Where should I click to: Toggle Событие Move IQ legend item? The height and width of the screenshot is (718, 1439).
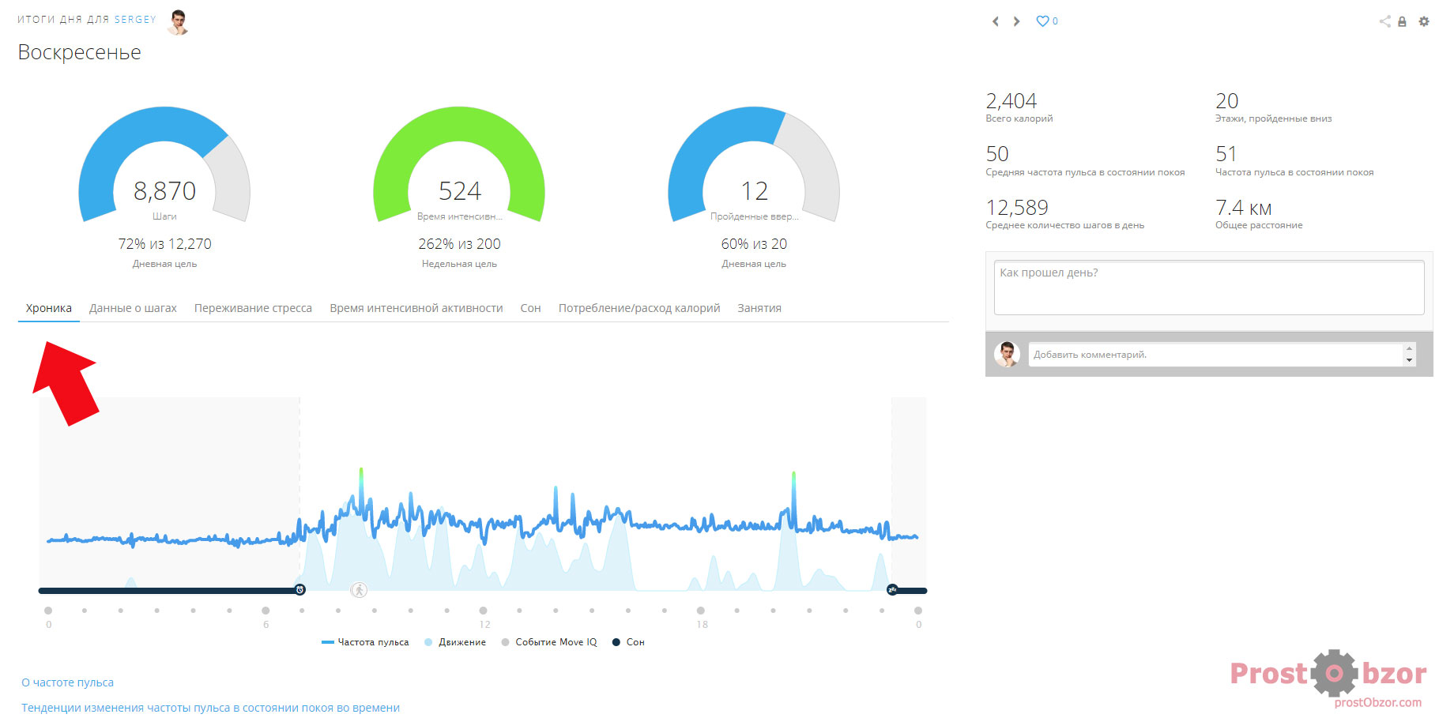[x=549, y=642]
